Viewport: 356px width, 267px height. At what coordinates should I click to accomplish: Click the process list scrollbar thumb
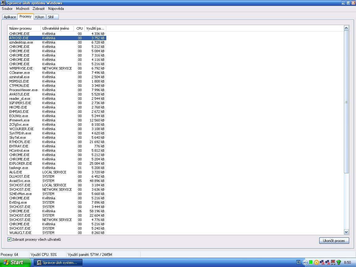346,102
